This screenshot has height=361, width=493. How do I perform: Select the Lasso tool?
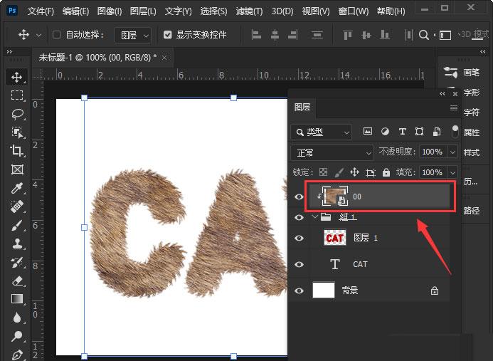tap(17, 114)
